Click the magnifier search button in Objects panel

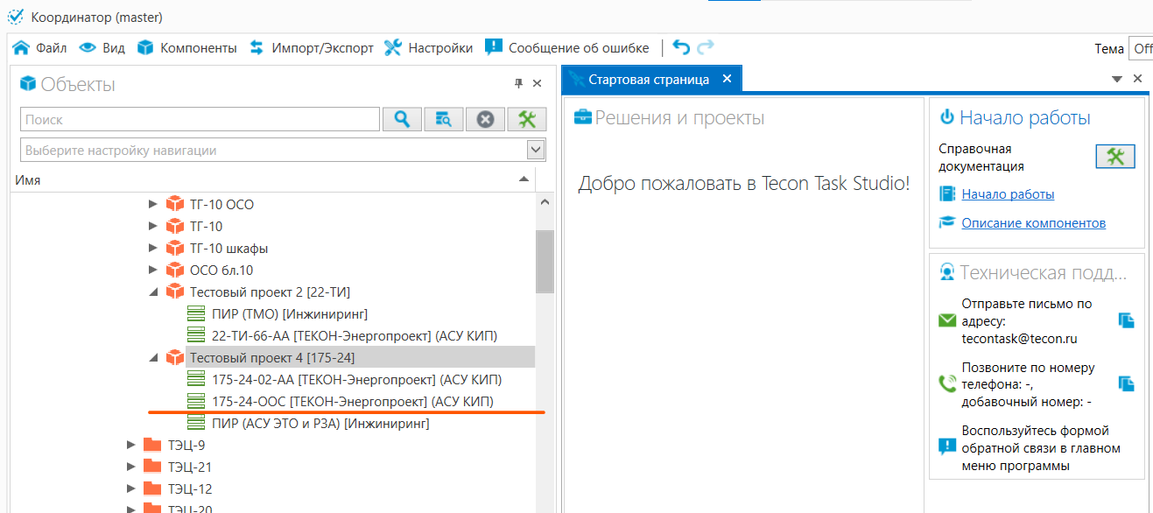point(402,120)
